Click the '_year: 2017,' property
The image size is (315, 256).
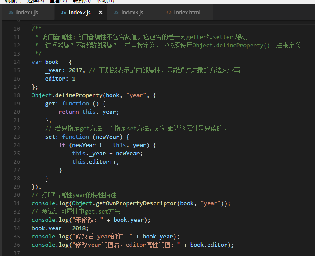[x=65, y=70]
